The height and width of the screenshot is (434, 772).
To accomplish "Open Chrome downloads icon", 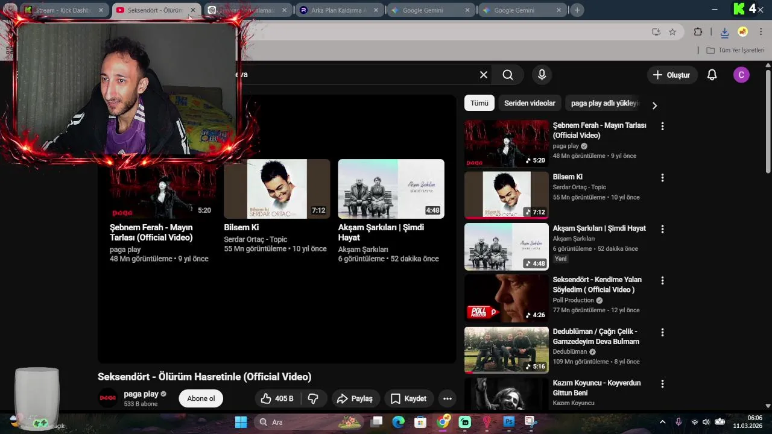I will [x=725, y=32].
